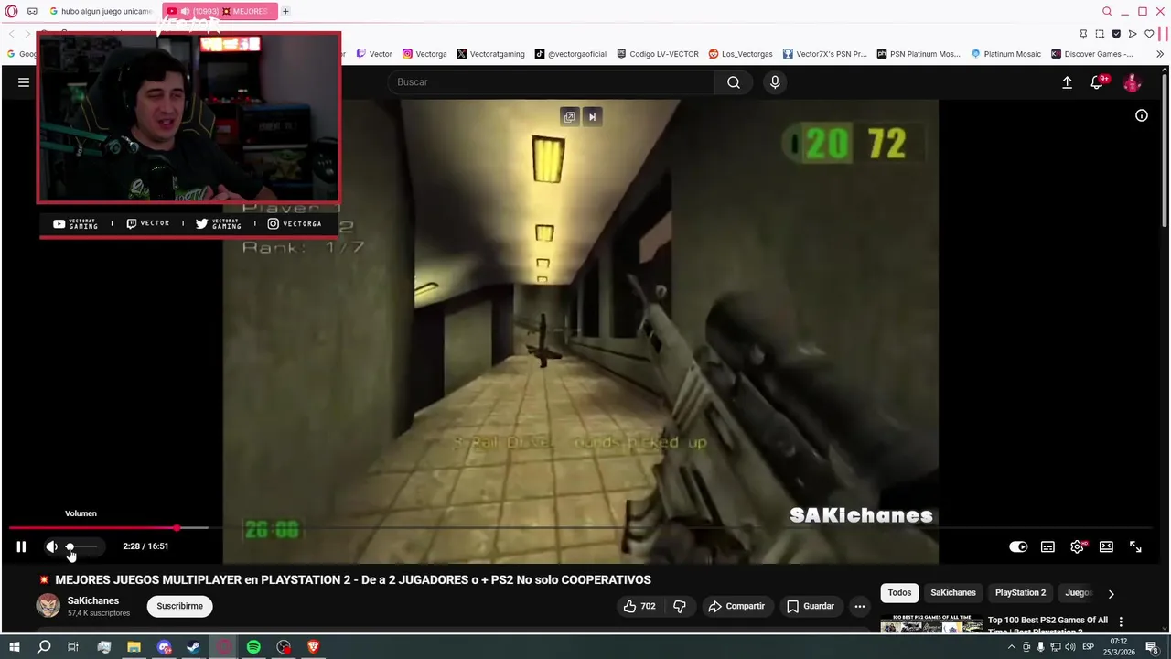Switch to the YouTube MEJORES browser tab

[x=220, y=11]
